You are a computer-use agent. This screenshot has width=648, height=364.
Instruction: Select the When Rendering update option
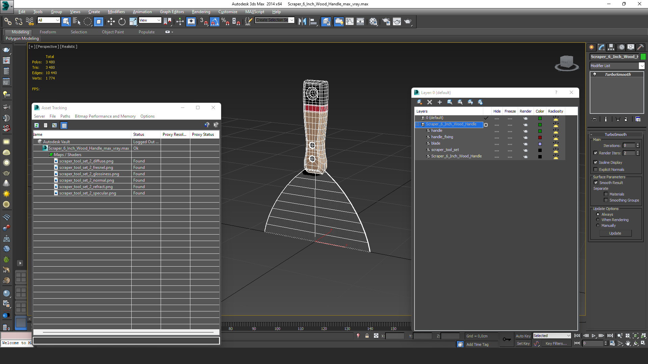[x=598, y=220]
